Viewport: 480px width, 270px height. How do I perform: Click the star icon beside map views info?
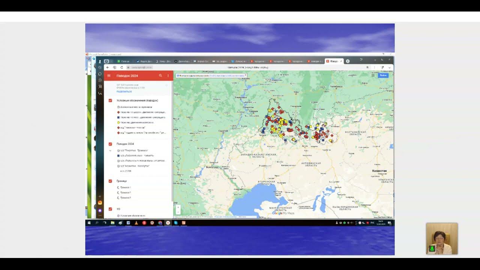tap(166, 85)
